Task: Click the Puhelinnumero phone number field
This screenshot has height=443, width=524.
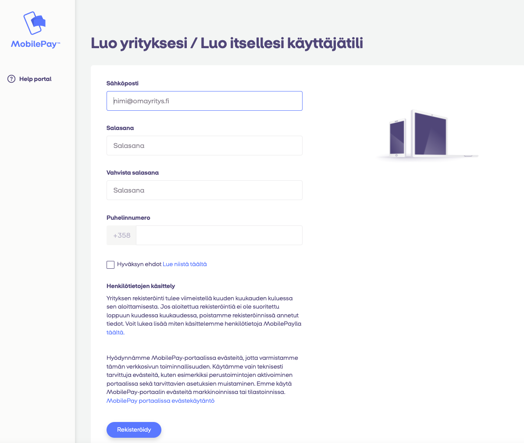Action: pos(219,235)
